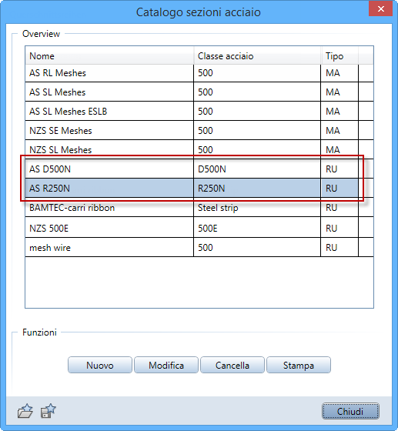The image size is (398, 431).
Task: Click the Modifica button
Action: click(x=166, y=365)
